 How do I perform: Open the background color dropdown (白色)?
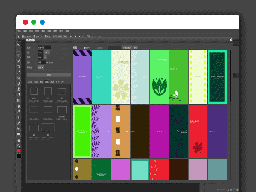41,67
